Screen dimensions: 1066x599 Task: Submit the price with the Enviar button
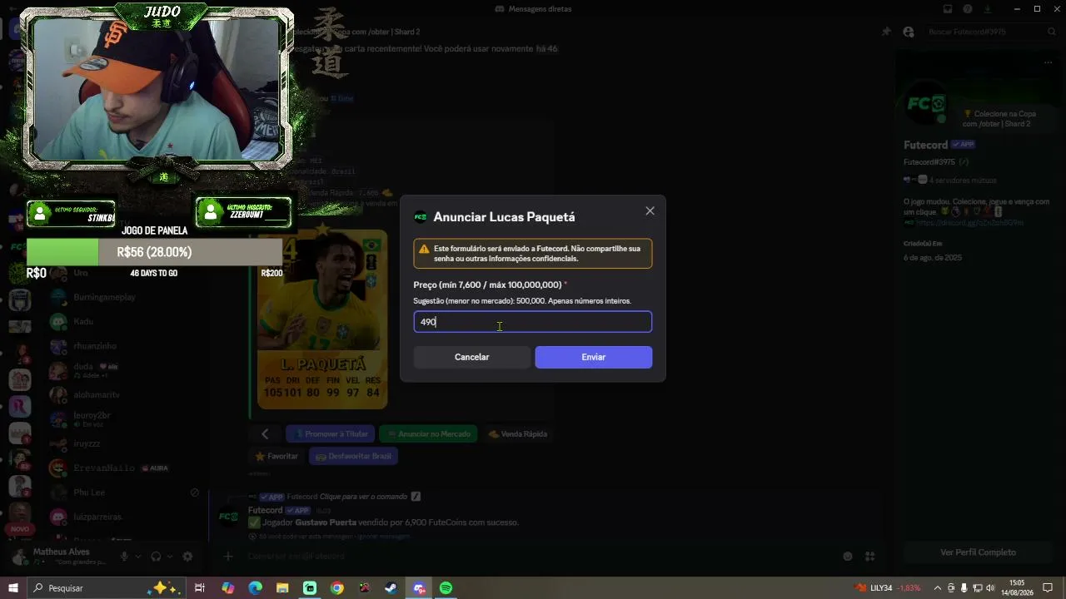(593, 357)
